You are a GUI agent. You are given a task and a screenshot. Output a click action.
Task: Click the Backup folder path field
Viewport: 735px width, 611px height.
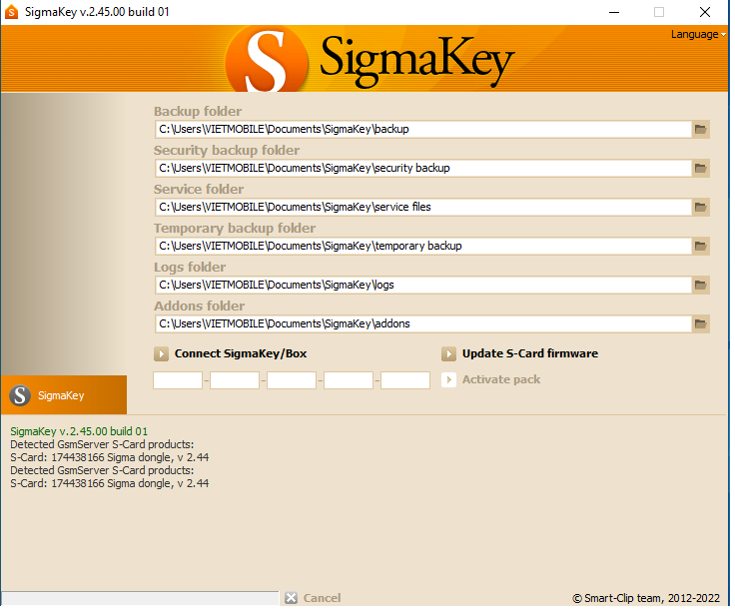coord(423,130)
